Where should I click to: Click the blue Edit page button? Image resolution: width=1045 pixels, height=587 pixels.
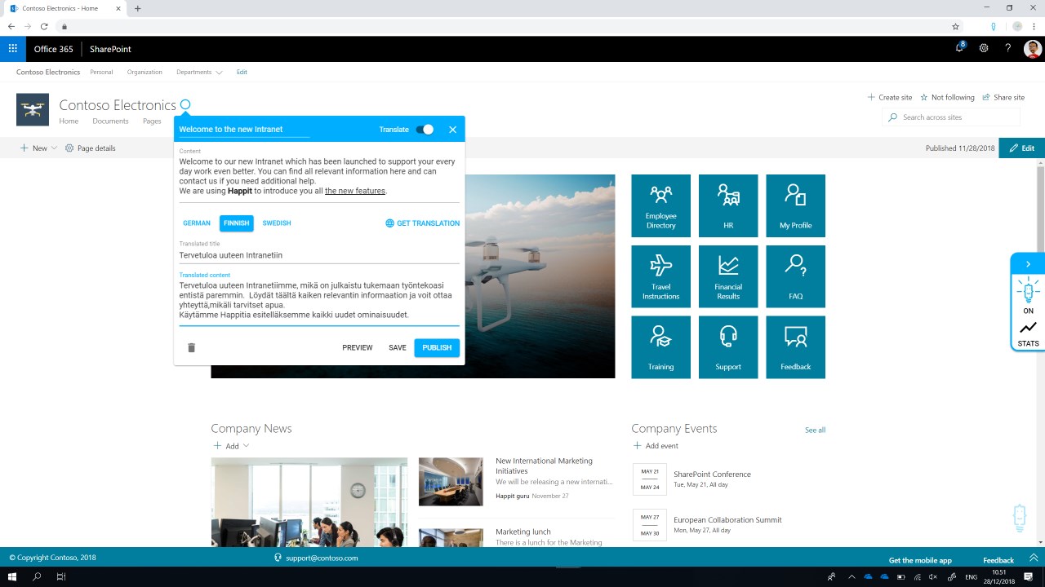(1021, 148)
